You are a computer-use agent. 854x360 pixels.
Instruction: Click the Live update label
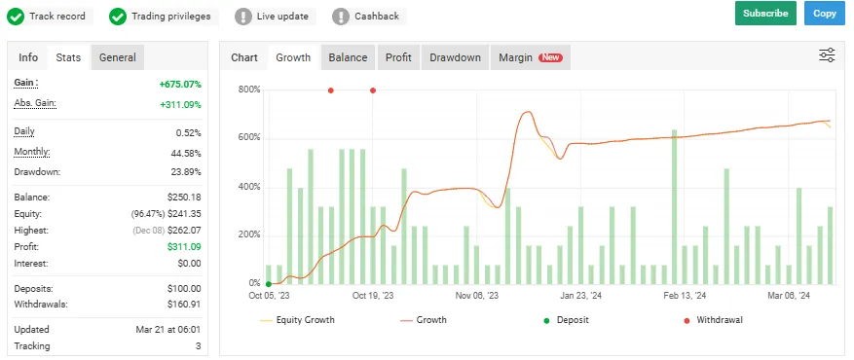[282, 17]
